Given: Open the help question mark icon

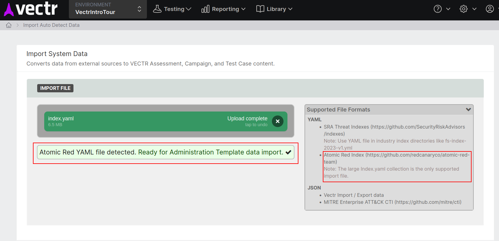Looking at the screenshot, I should tap(437, 9).
